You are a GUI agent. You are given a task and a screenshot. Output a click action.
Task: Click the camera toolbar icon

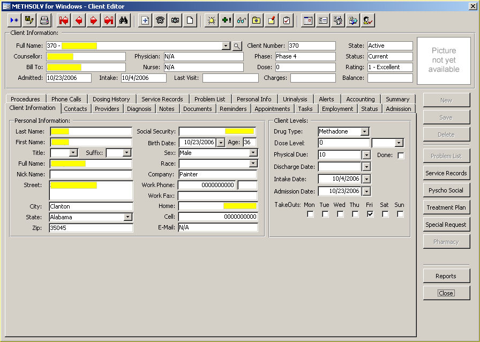pos(175,20)
